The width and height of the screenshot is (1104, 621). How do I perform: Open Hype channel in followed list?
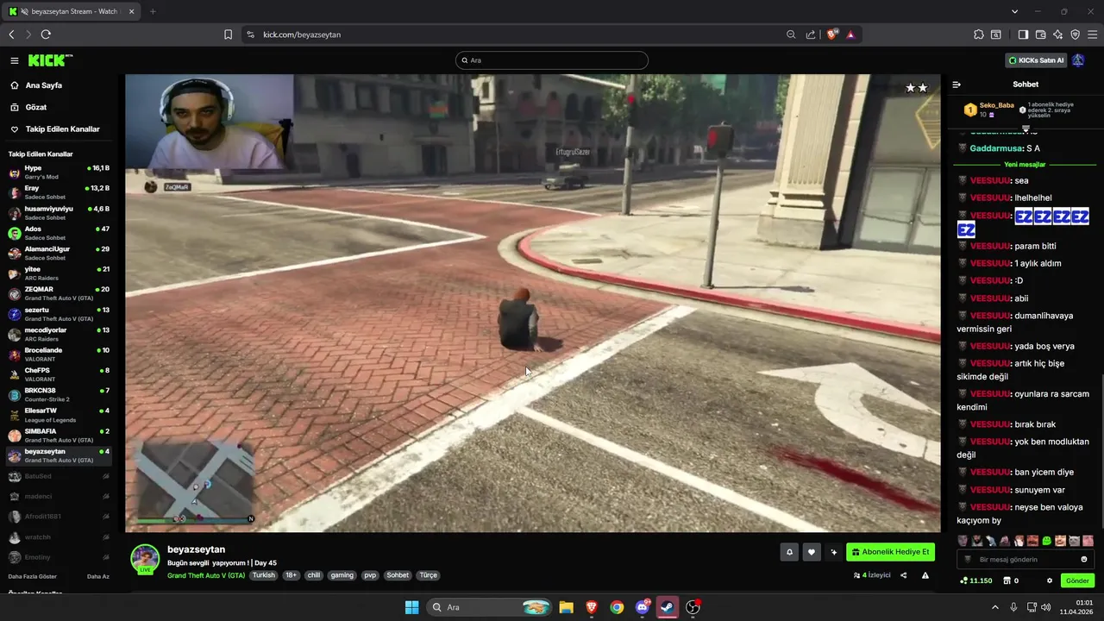pyautogui.click(x=60, y=172)
